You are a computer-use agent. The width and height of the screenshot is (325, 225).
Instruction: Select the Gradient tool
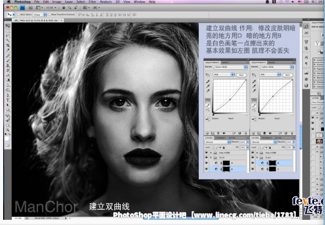click(8, 80)
